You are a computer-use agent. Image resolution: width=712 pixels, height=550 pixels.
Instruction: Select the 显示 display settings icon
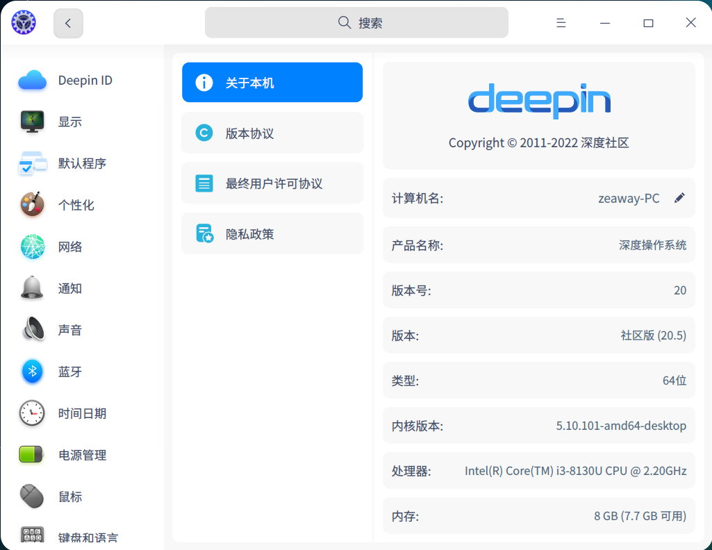tap(31, 122)
